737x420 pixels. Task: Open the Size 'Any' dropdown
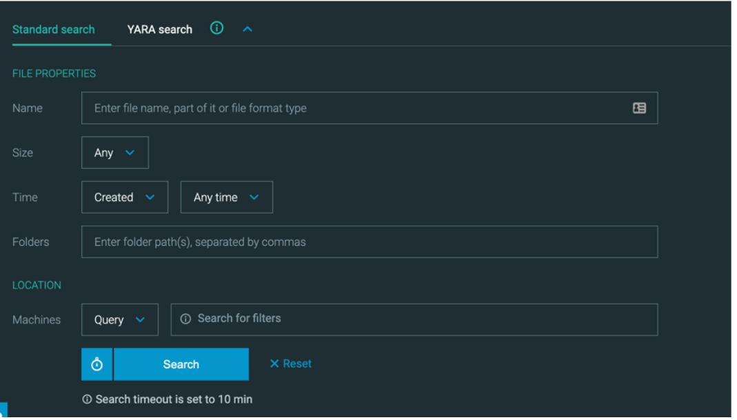pos(114,153)
